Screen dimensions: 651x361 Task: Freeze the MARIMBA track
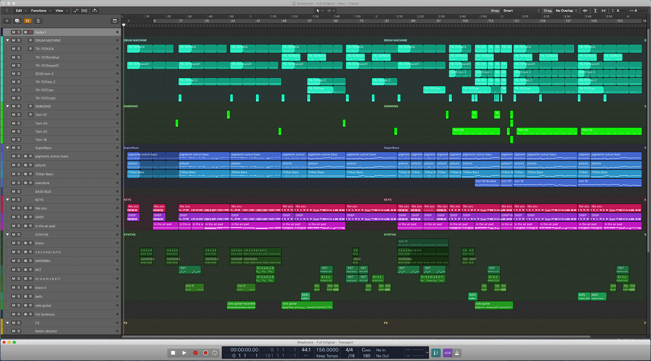click(x=25, y=261)
